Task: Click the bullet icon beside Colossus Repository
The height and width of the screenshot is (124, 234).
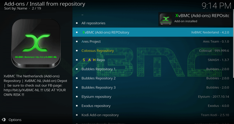Action: click(77, 51)
